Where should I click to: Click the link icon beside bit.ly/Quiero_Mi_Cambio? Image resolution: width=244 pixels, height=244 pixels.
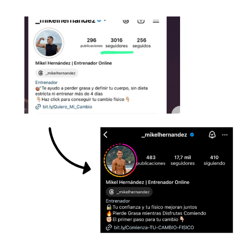38,107
